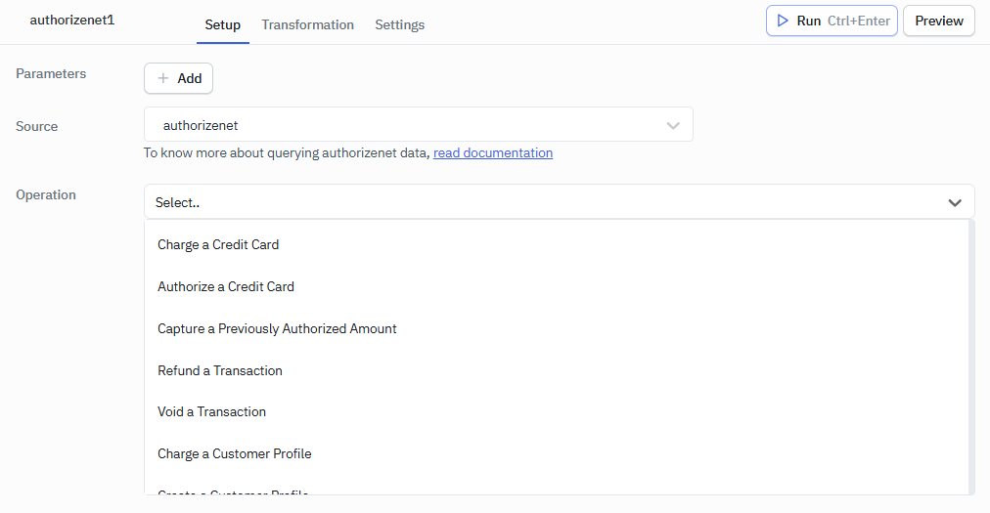Select Capture a Previously Authorized Amount
Image resolution: width=990 pixels, height=513 pixels.
(556, 328)
